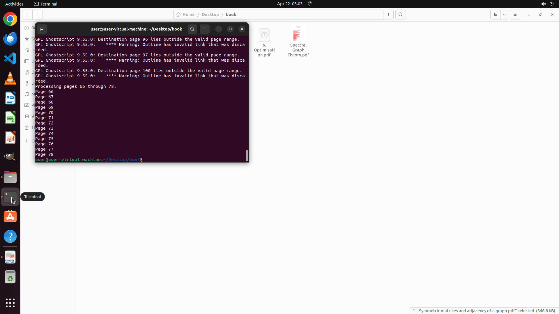The width and height of the screenshot is (559, 314).
Task: Launch Visual Studio Code from dock
Action: 10,58
